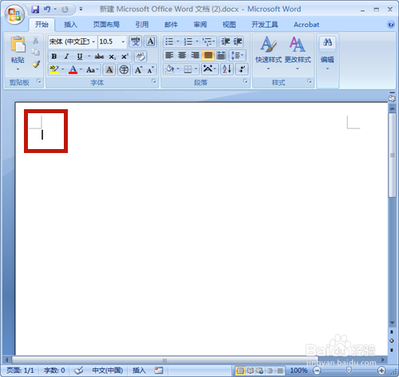Click the 100% zoom level button
The width and height of the screenshot is (399, 377).
(298, 371)
